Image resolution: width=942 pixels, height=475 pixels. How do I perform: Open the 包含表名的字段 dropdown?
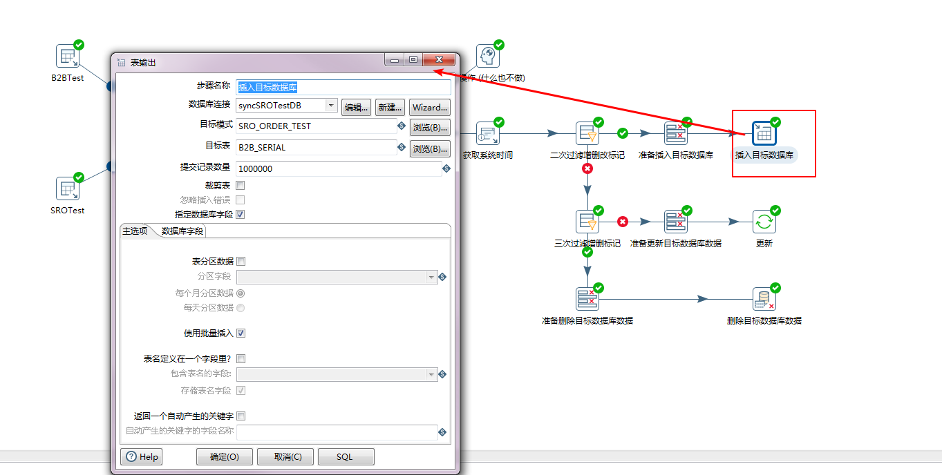point(432,374)
